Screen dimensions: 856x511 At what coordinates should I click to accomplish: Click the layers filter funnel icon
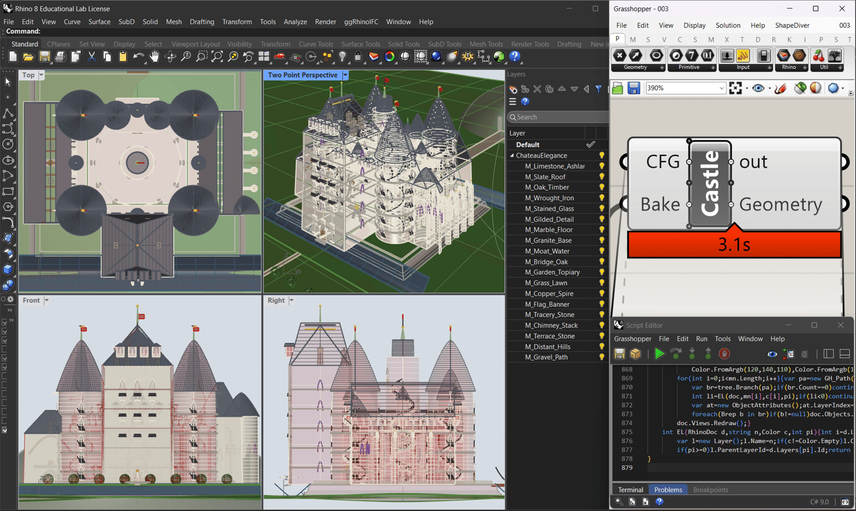point(598,89)
